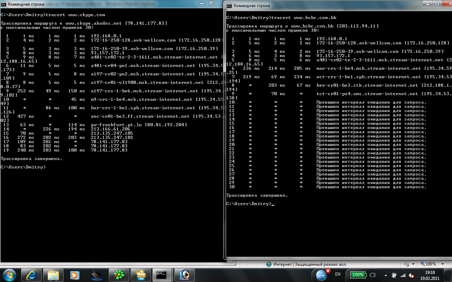Open Windows Media Player from the taskbar
This screenshot has height=282, width=452.
tap(75, 275)
